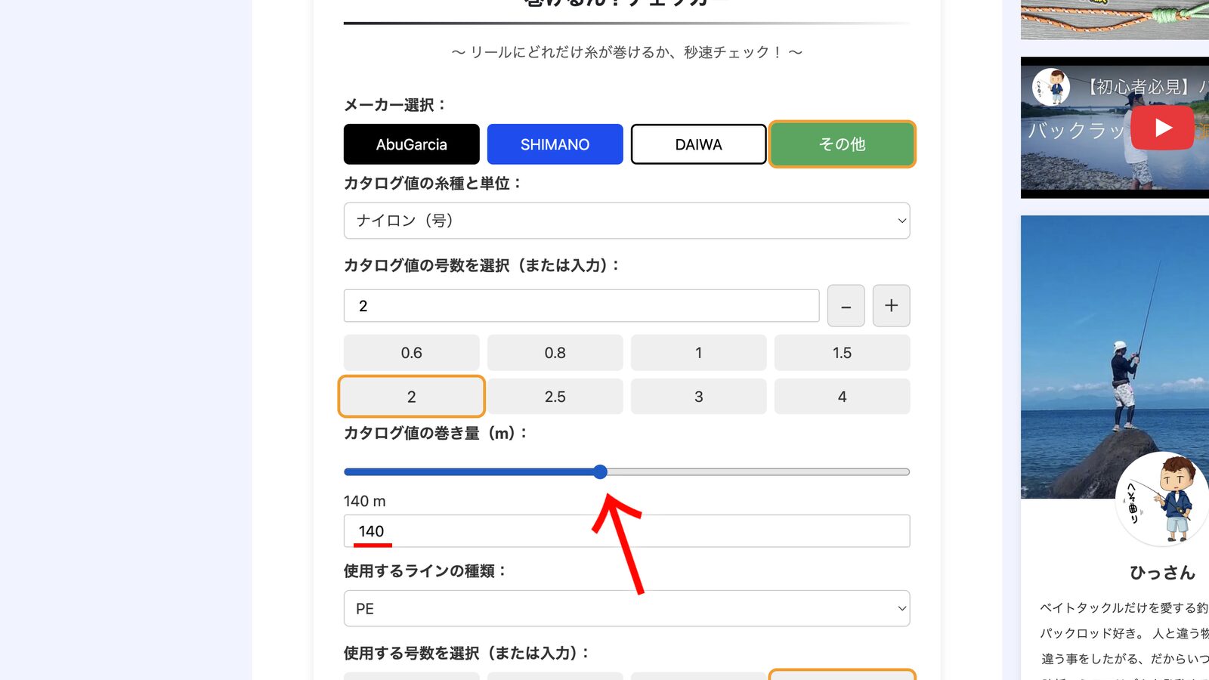This screenshot has height=680, width=1209.
Task: Choose the 0.8 size preset
Action: coord(555,353)
